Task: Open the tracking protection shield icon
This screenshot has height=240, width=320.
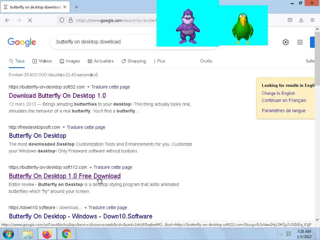Action: [x=62, y=20]
